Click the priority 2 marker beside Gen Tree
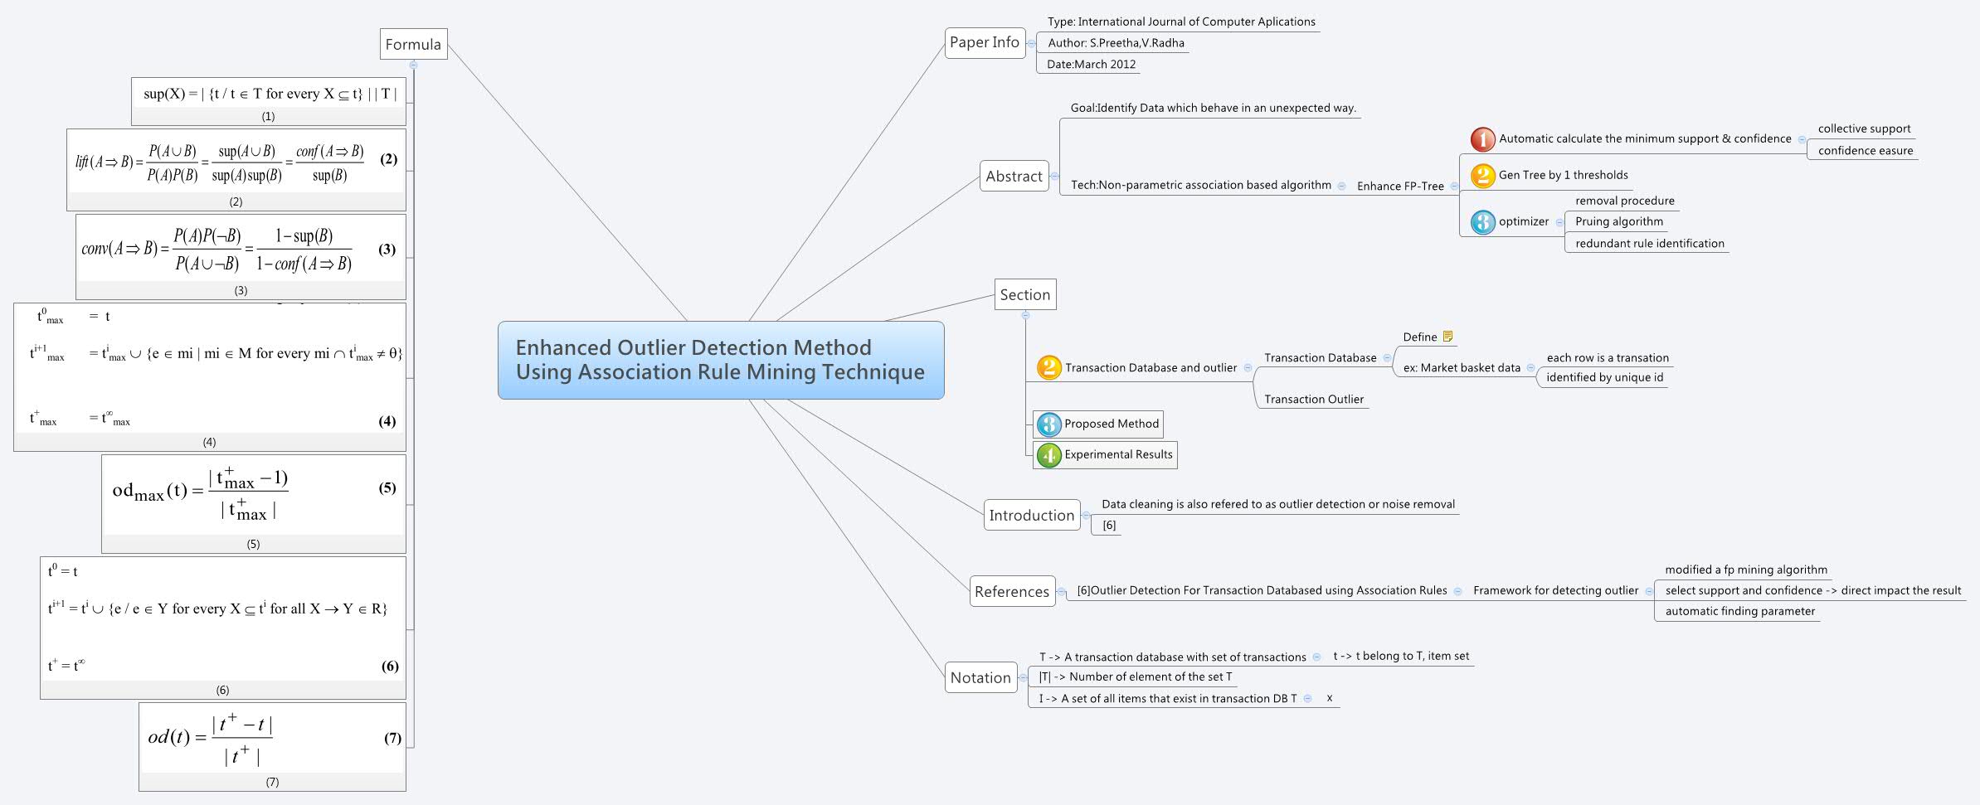 tap(1482, 176)
